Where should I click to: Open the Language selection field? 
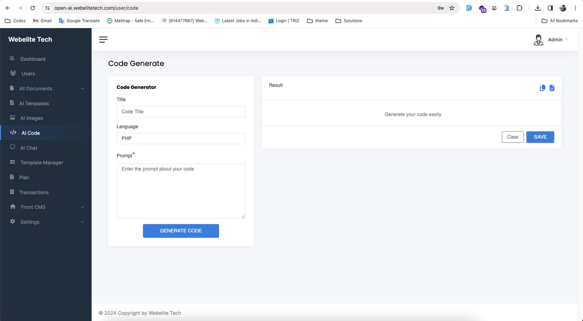(x=181, y=139)
